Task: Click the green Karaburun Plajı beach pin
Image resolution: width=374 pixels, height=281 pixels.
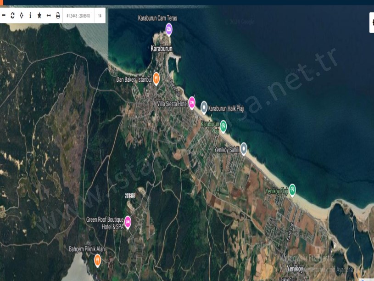Action: tap(223, 125)
